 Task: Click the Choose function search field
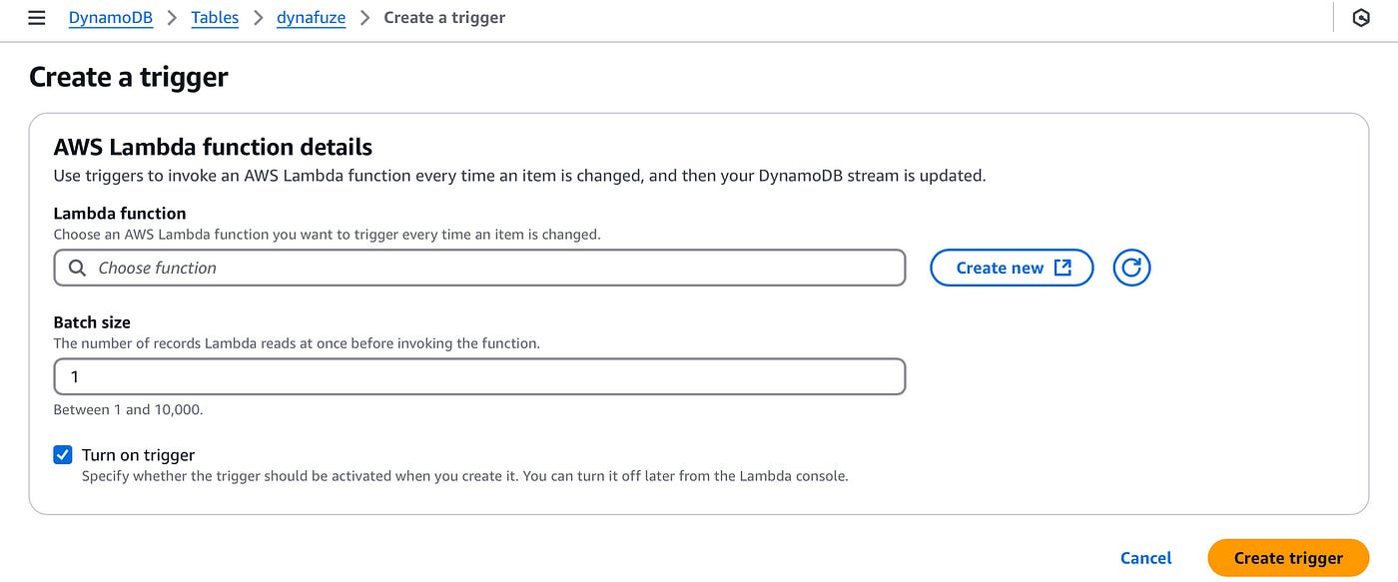pos(479,268)
